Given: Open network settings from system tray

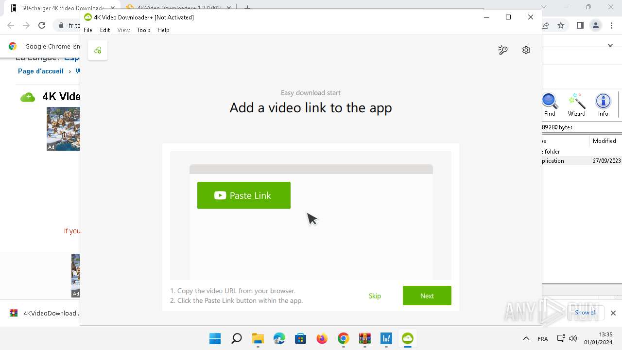Looking at the screenshot, I should pyautogui.click(x=561, y=338).
